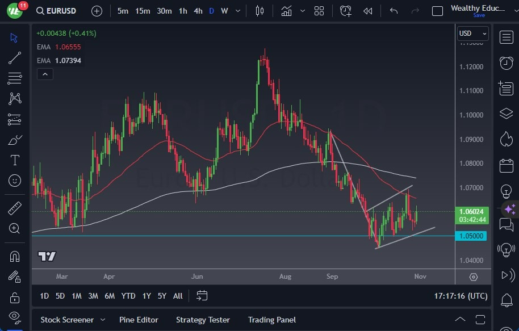Open the USD currency dropdown
This screenshot has height=331, width=519.
473,33
